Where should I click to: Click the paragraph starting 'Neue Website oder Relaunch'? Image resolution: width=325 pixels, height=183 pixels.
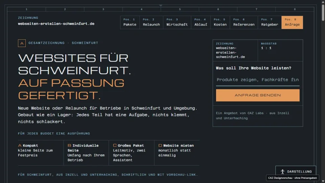click(107, 115)
